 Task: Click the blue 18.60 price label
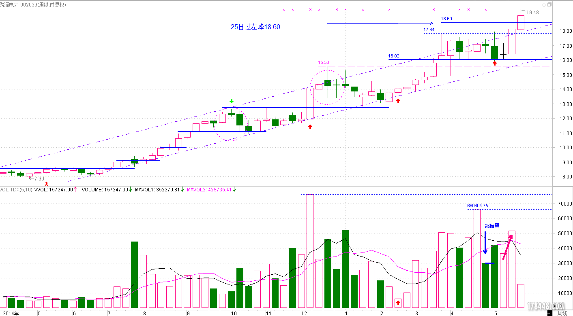point(446,19)
